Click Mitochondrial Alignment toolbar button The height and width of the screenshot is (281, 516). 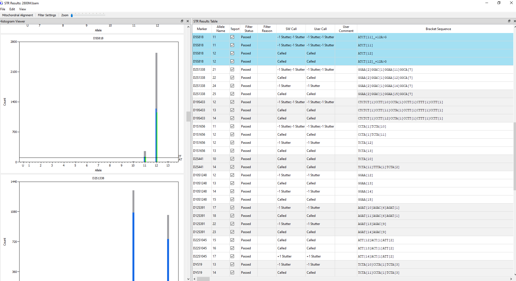pos(18,15)
